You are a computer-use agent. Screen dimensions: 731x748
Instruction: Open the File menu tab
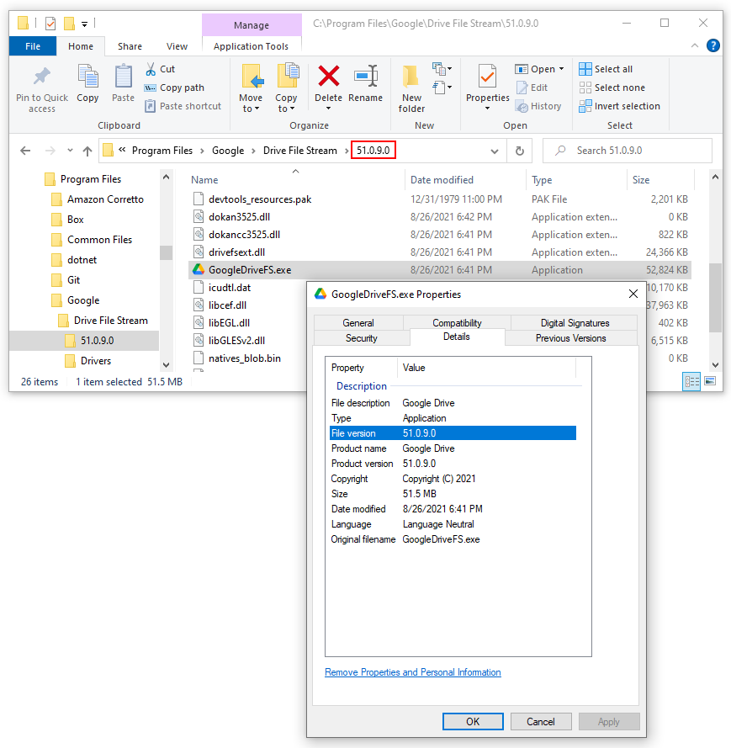tap(33, 46)
